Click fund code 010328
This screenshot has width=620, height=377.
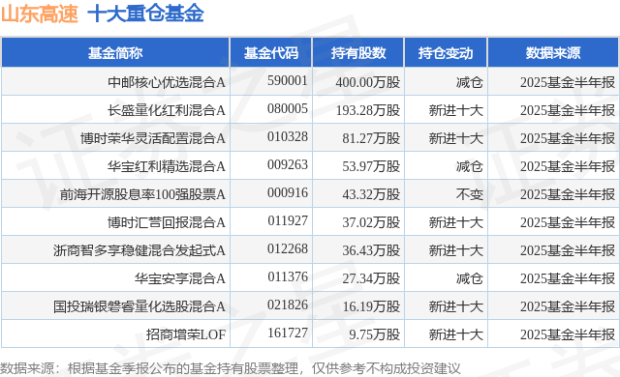point(288,137)
